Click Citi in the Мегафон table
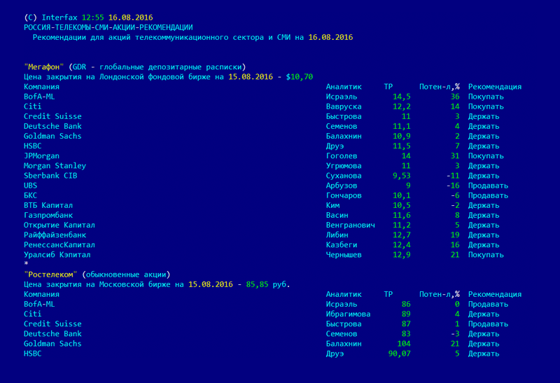Viewport: 560px width, 383px height. pos(32,106)
